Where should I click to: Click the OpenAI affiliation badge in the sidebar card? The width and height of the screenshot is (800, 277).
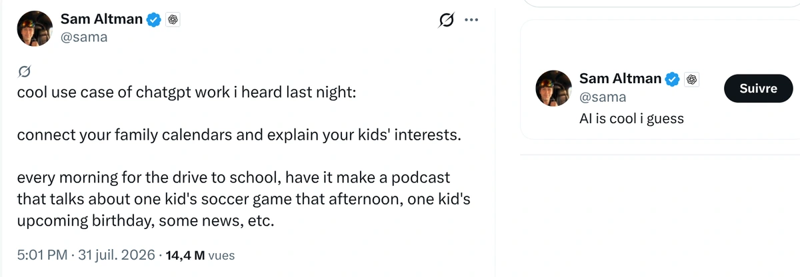coord(691,79)
